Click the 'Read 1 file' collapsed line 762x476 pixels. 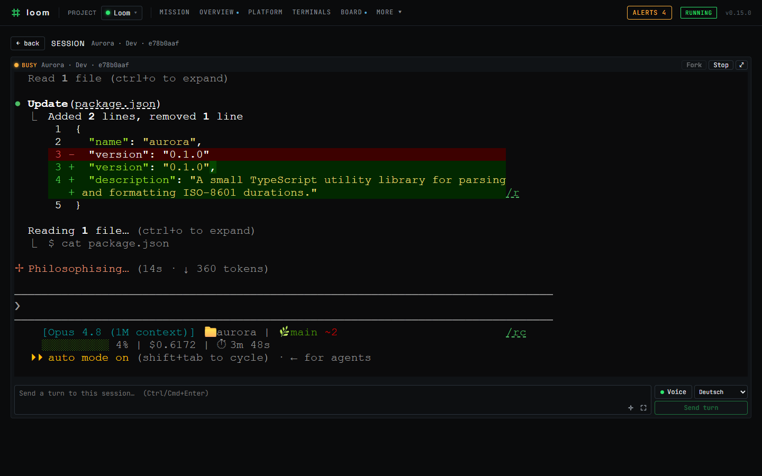(x=128, y=78)
